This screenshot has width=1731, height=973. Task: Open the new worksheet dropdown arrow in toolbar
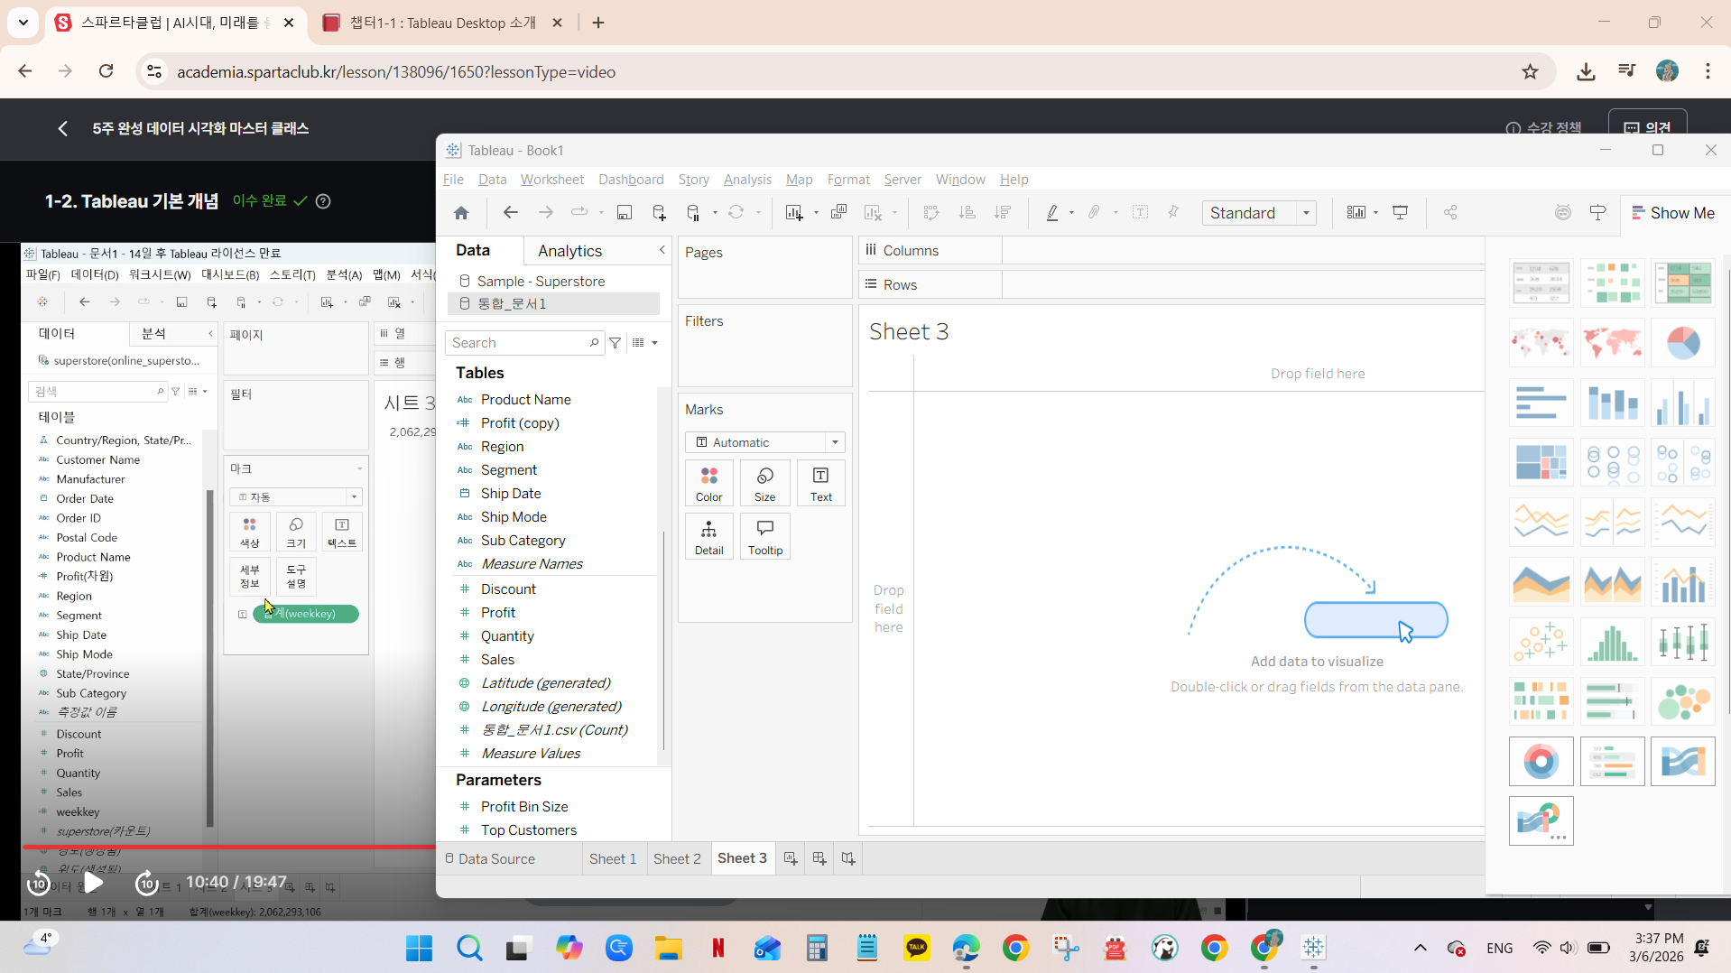click(816, 213)
